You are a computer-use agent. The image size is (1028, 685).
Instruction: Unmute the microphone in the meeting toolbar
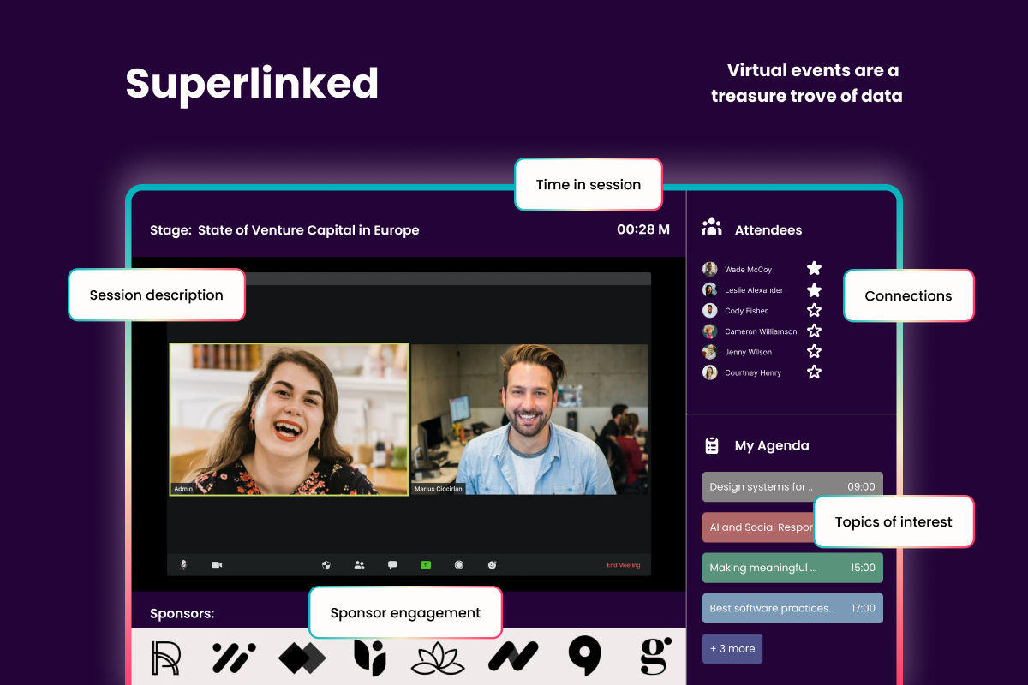182,565
